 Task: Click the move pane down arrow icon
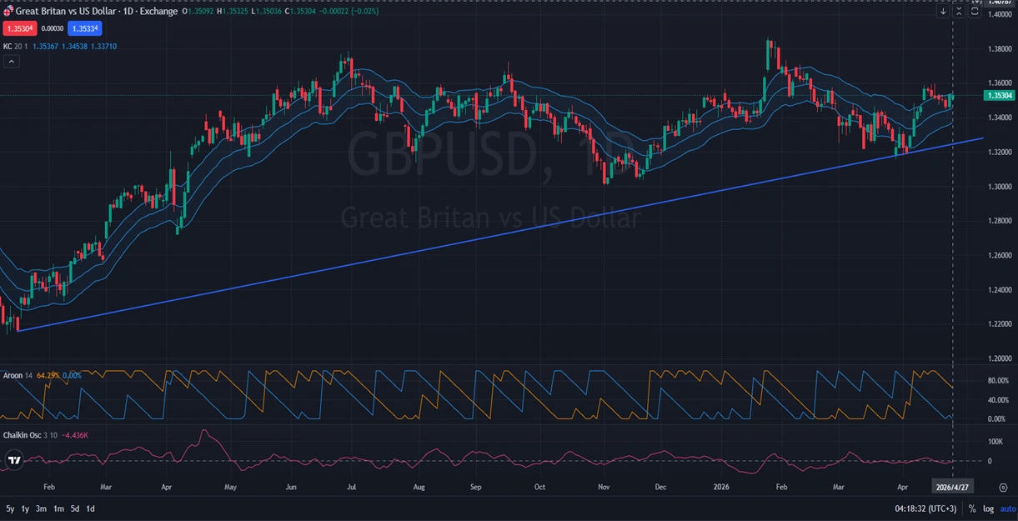pos(943,12)
